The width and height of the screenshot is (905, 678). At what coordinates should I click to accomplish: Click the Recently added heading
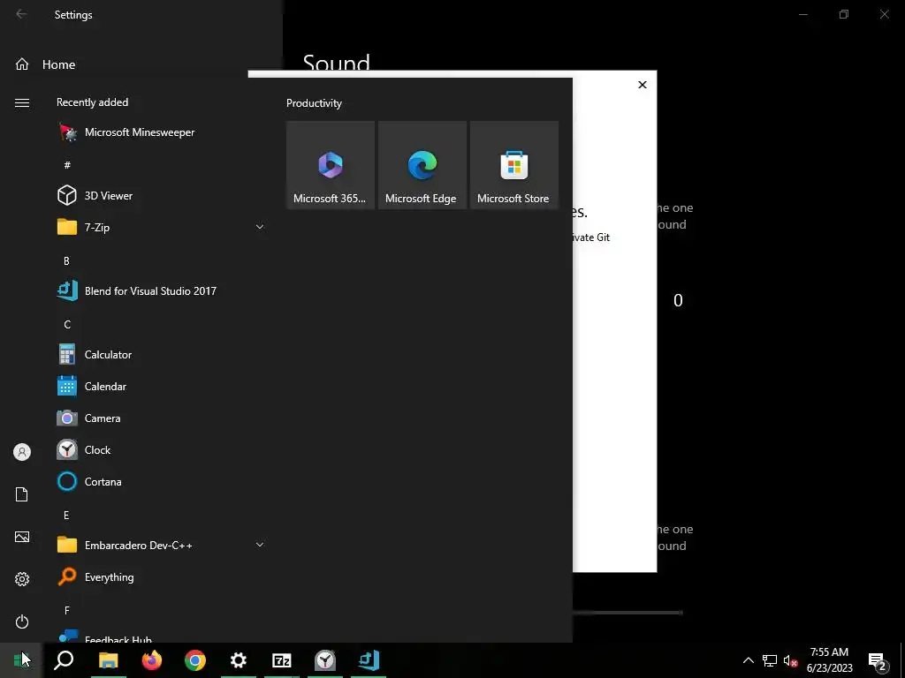click(92, 102)
